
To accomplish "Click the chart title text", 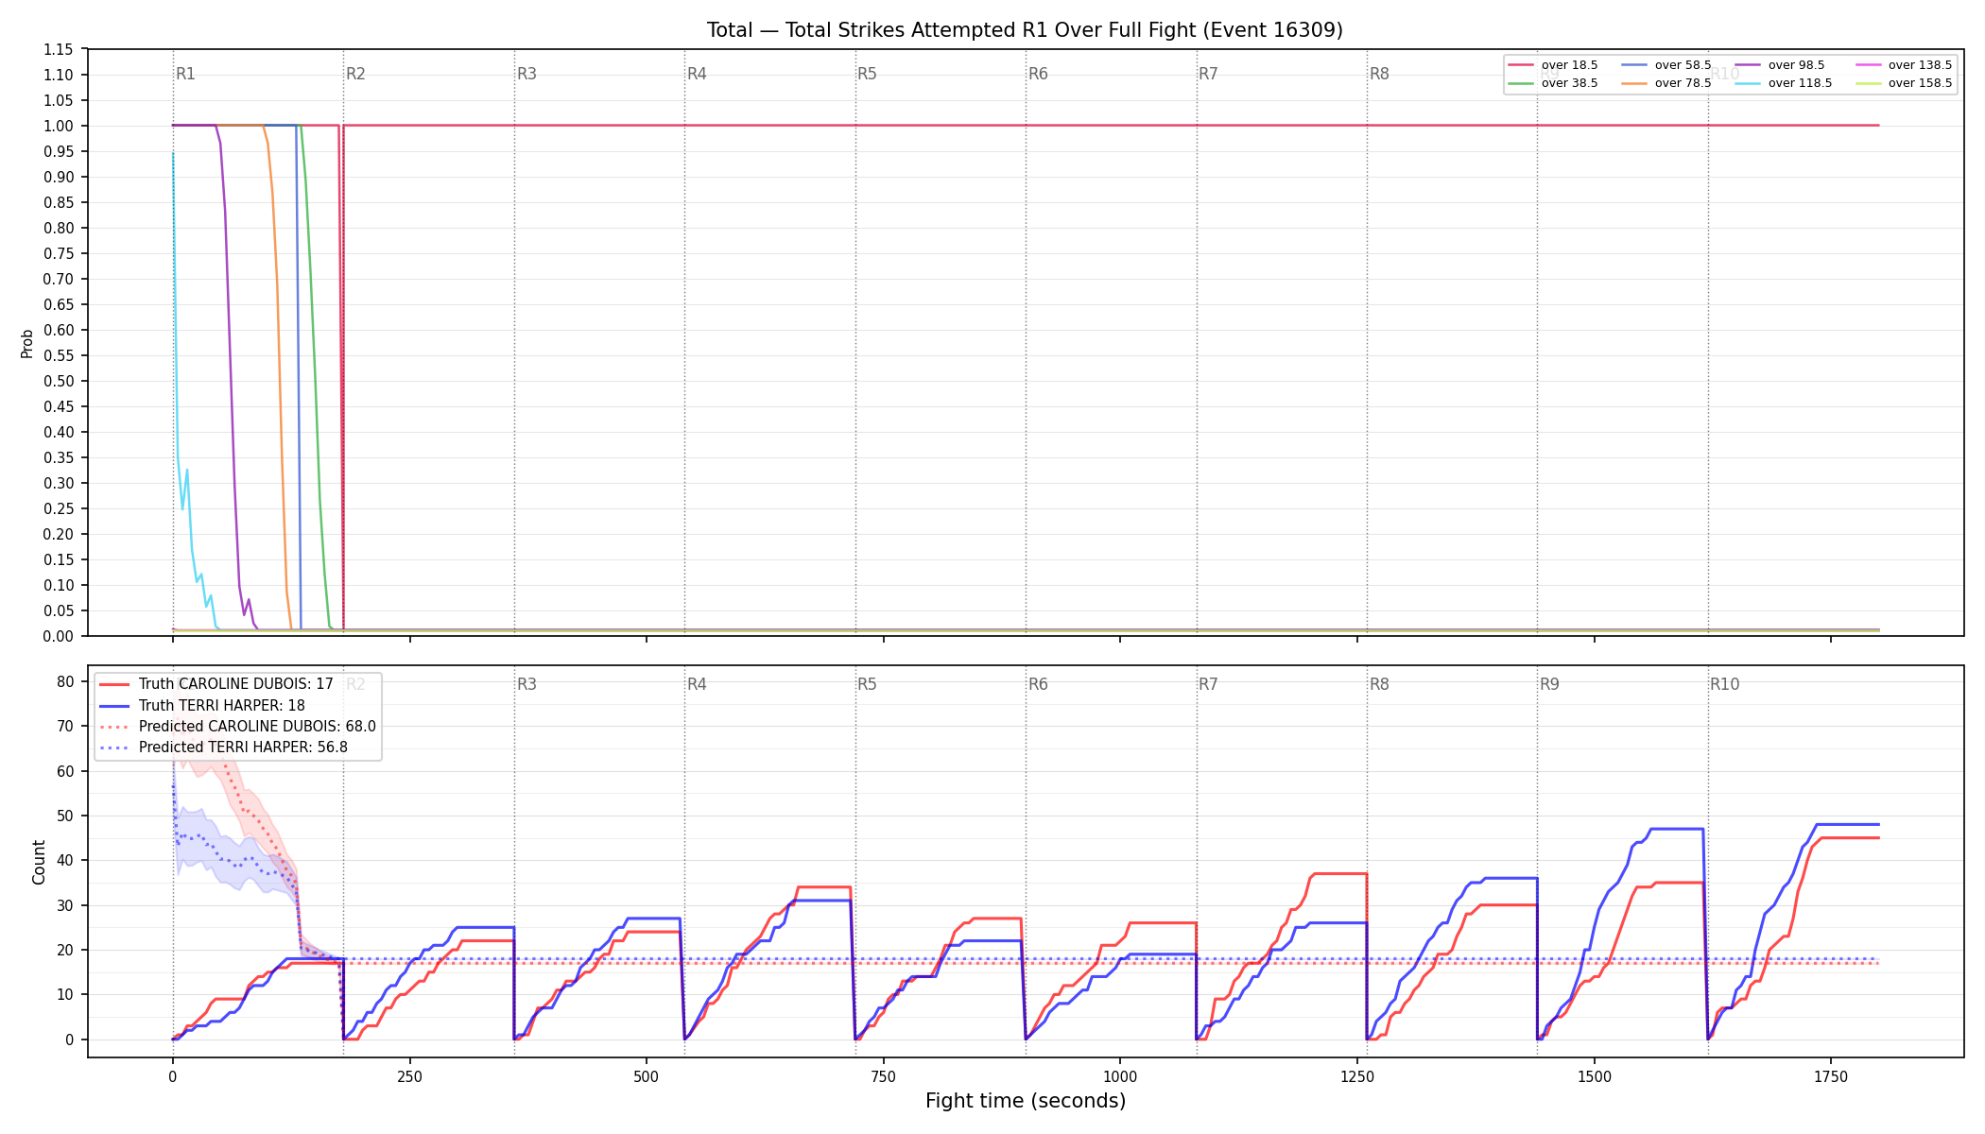I will coord(1025,30).
